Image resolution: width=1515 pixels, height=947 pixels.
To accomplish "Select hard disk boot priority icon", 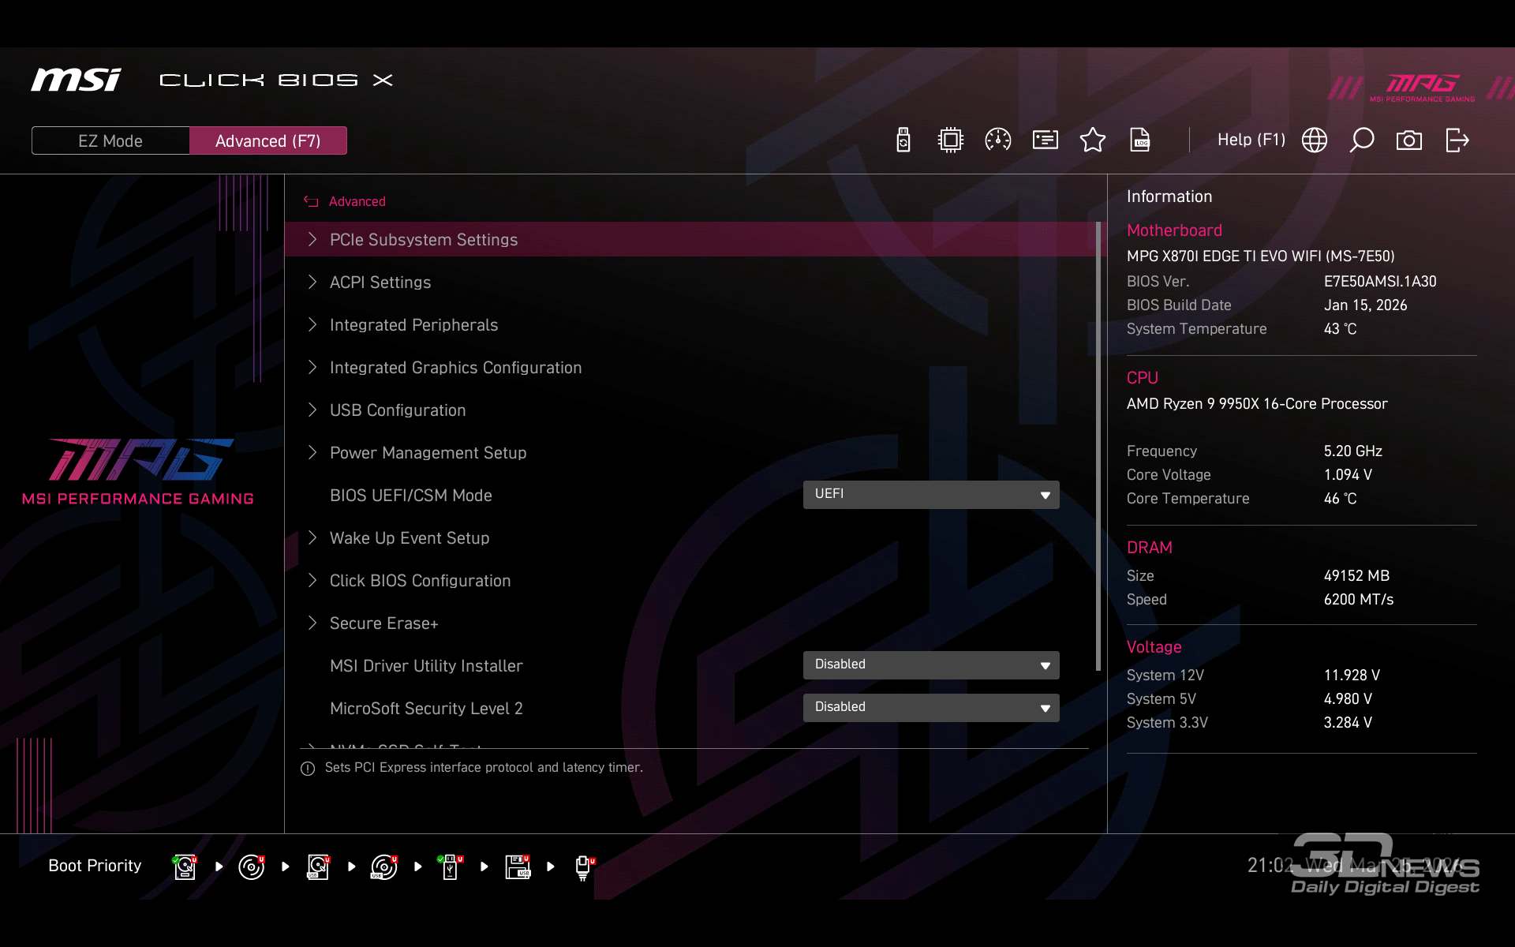I will click(185, 867).
